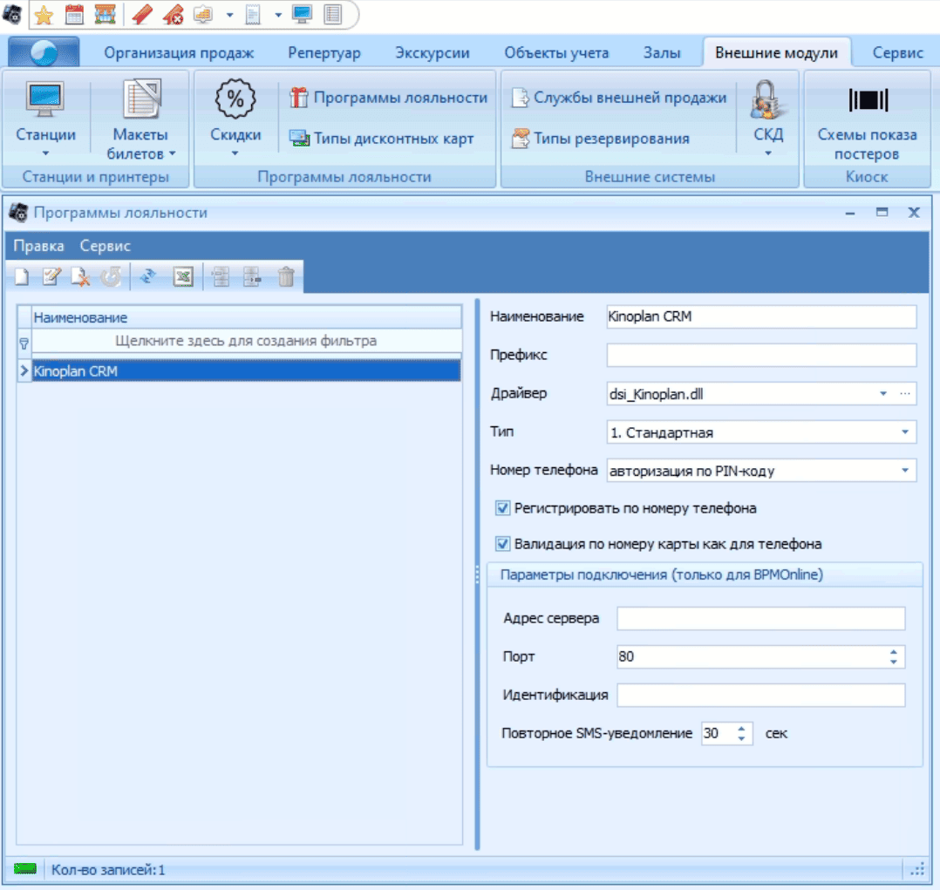Open the Сервис ribbon tab

coord(897,53)
